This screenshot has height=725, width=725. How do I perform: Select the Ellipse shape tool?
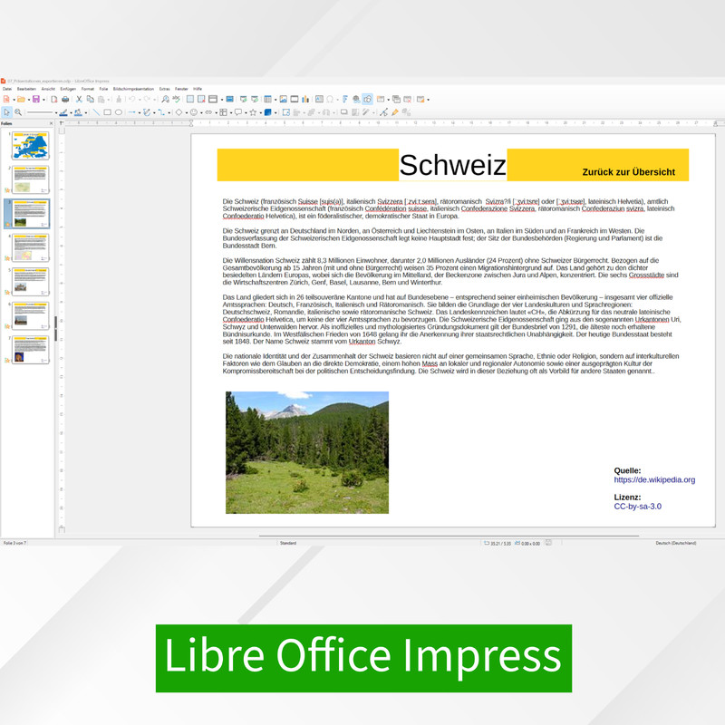pos(119,112)
